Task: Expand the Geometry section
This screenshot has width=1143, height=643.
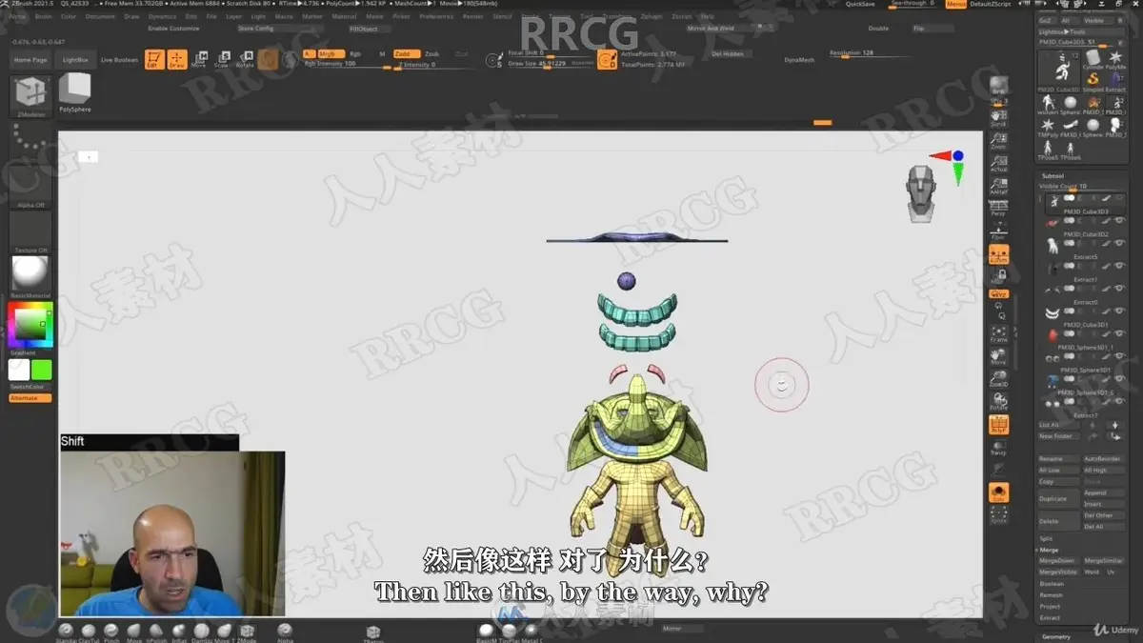Action: click(1056, 636)
